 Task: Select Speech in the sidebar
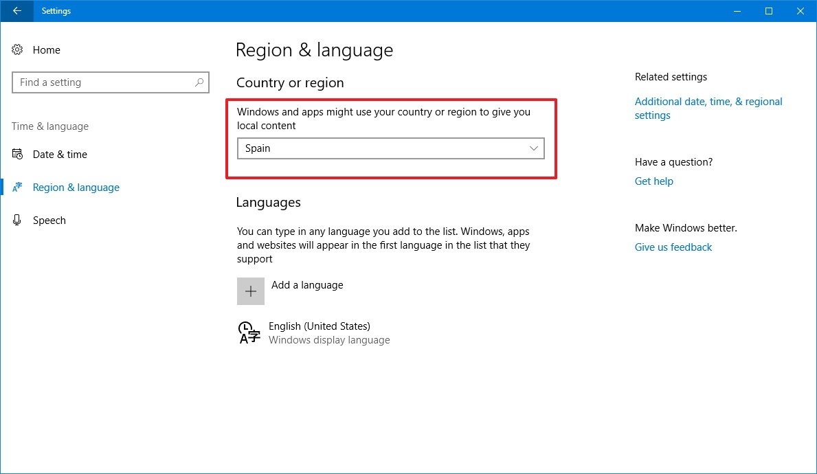pyautogui.click(x=49, y=221)
